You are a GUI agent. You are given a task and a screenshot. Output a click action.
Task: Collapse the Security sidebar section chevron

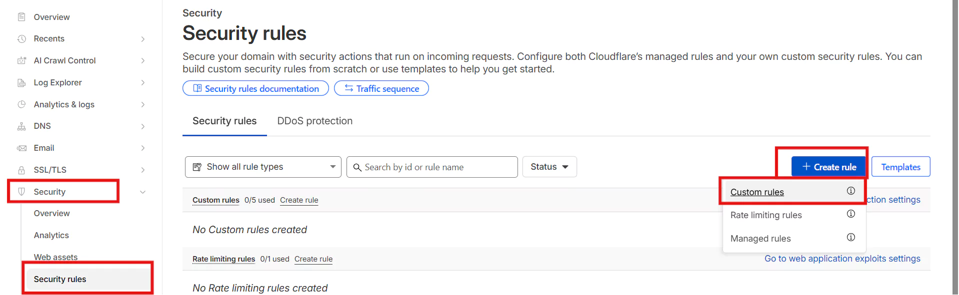point(142,192)
